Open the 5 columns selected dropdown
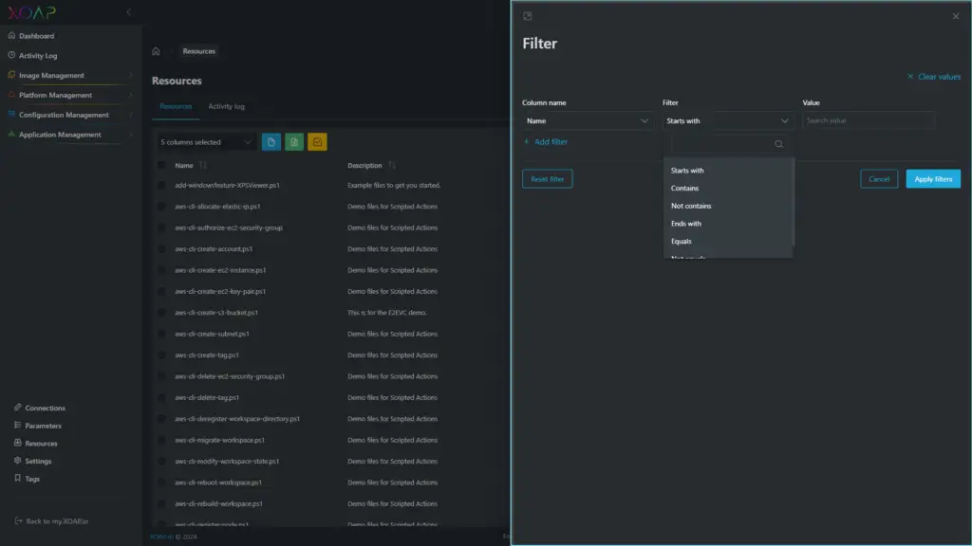Screen dimensions: 972x546 pyautogui.click(x=206, y=142)
